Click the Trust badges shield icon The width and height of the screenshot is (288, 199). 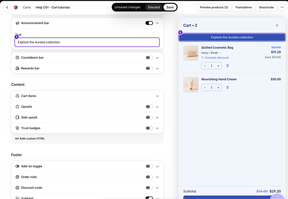point(17,128)
